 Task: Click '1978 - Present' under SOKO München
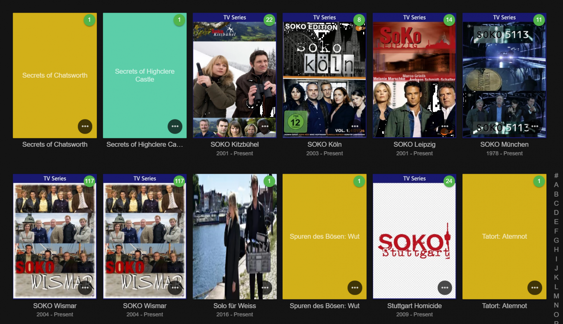click(504, 153)
